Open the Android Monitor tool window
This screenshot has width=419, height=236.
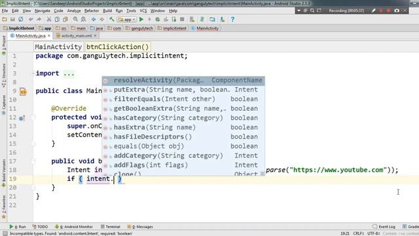[74, 227]
